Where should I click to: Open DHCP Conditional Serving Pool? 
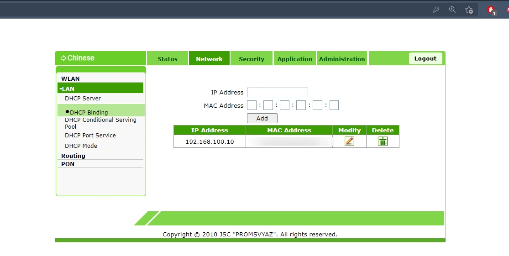point(100,123)
